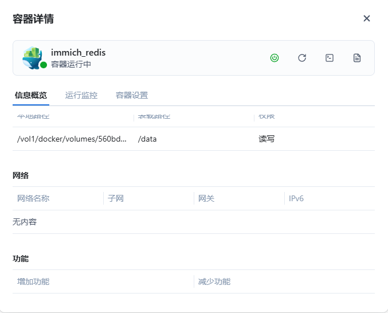This screenshot has width=388, height=313.
Task: Switch to the 信息概览 tab
Action: click(x=31, y=95)
